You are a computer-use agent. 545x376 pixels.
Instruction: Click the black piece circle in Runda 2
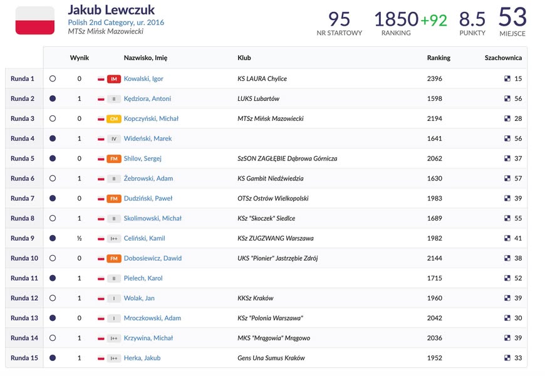point(53,99)
